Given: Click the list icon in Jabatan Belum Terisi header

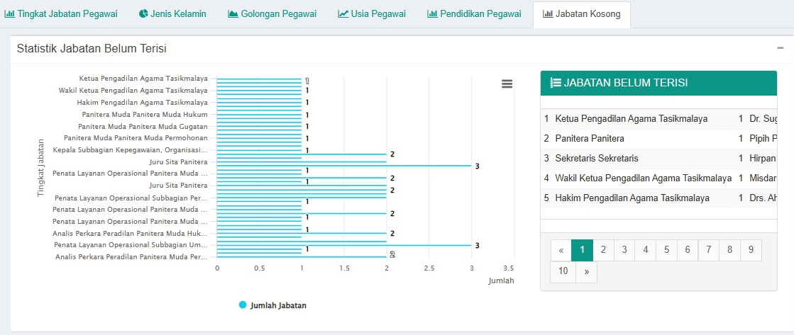Looking at the screenshot, I should (x=556, y=83).
